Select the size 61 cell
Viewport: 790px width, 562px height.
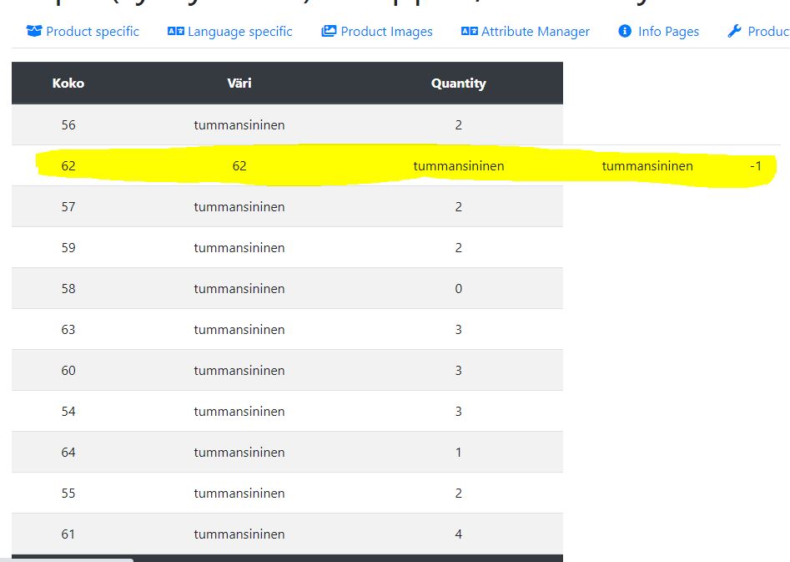68,534
